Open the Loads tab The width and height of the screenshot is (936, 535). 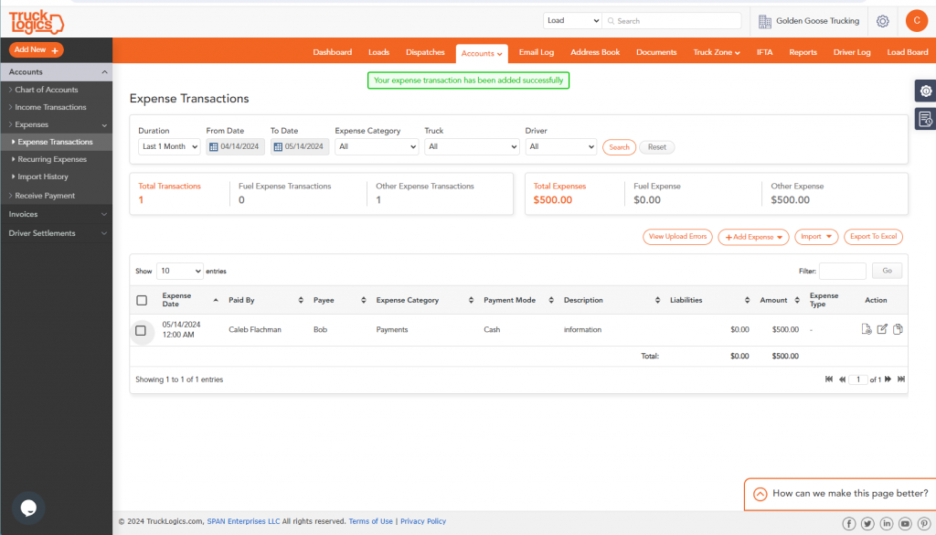click(378, 52)
